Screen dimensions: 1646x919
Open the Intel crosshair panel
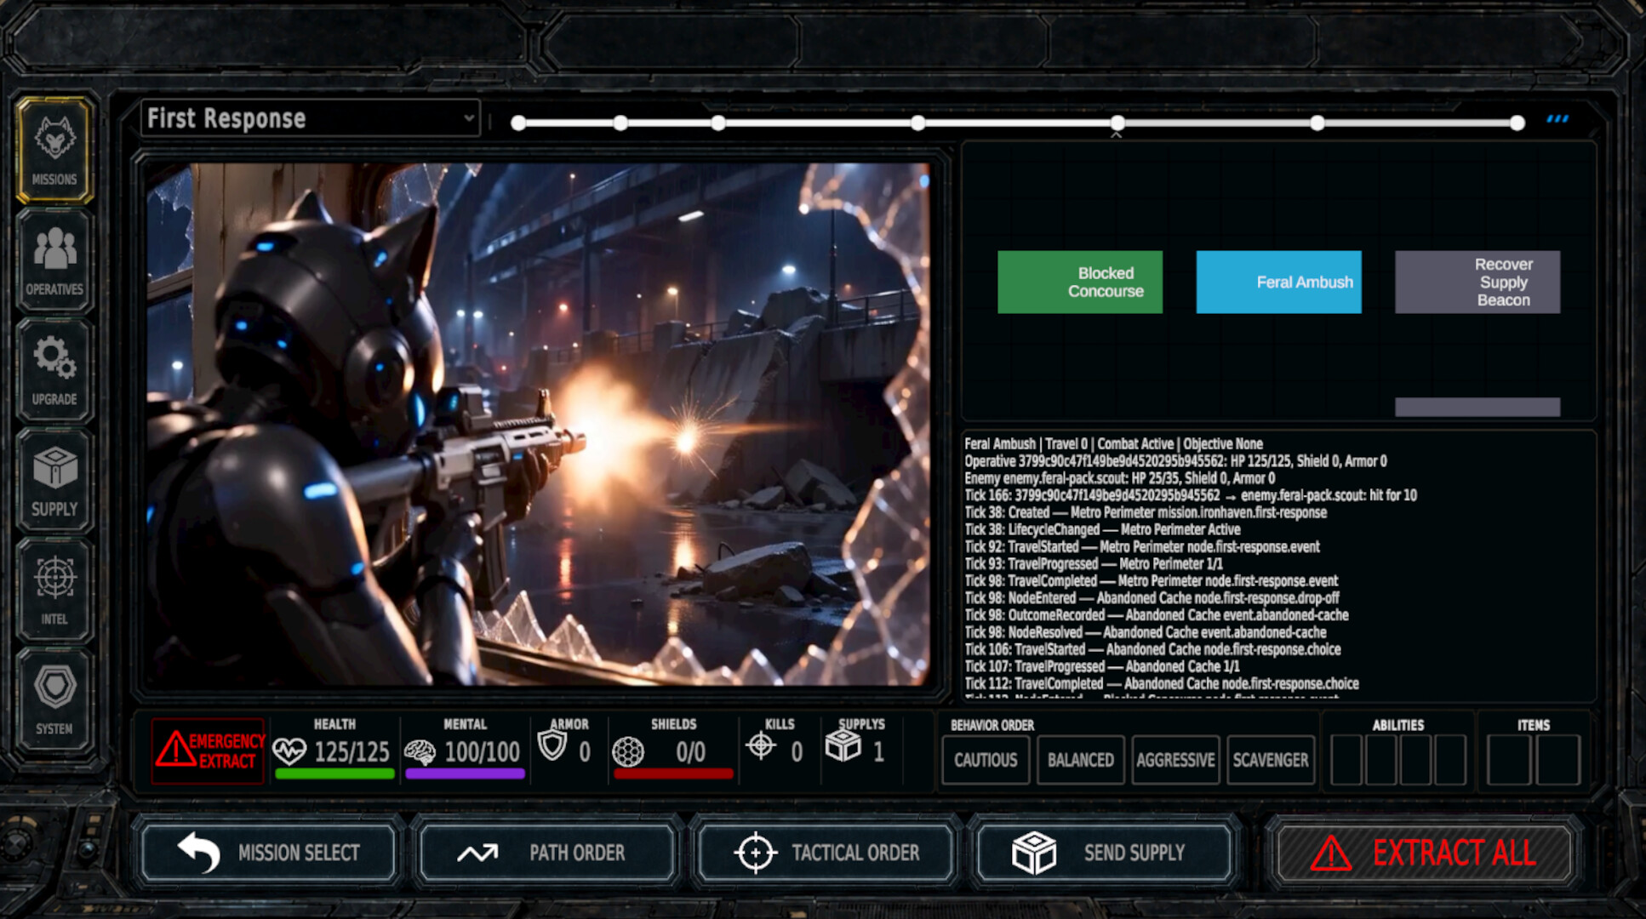[x=54, y=589]
